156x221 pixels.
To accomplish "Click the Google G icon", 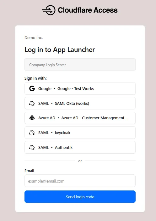I will coord(32,88).
